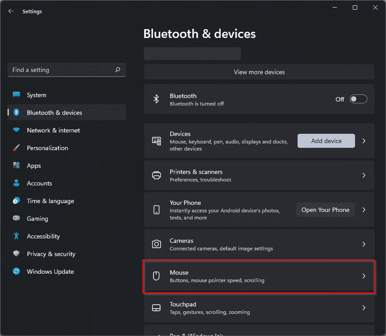Viewport: 386px width, 336px height.
Task: Click the Accounts person icon
Action: 16,183
